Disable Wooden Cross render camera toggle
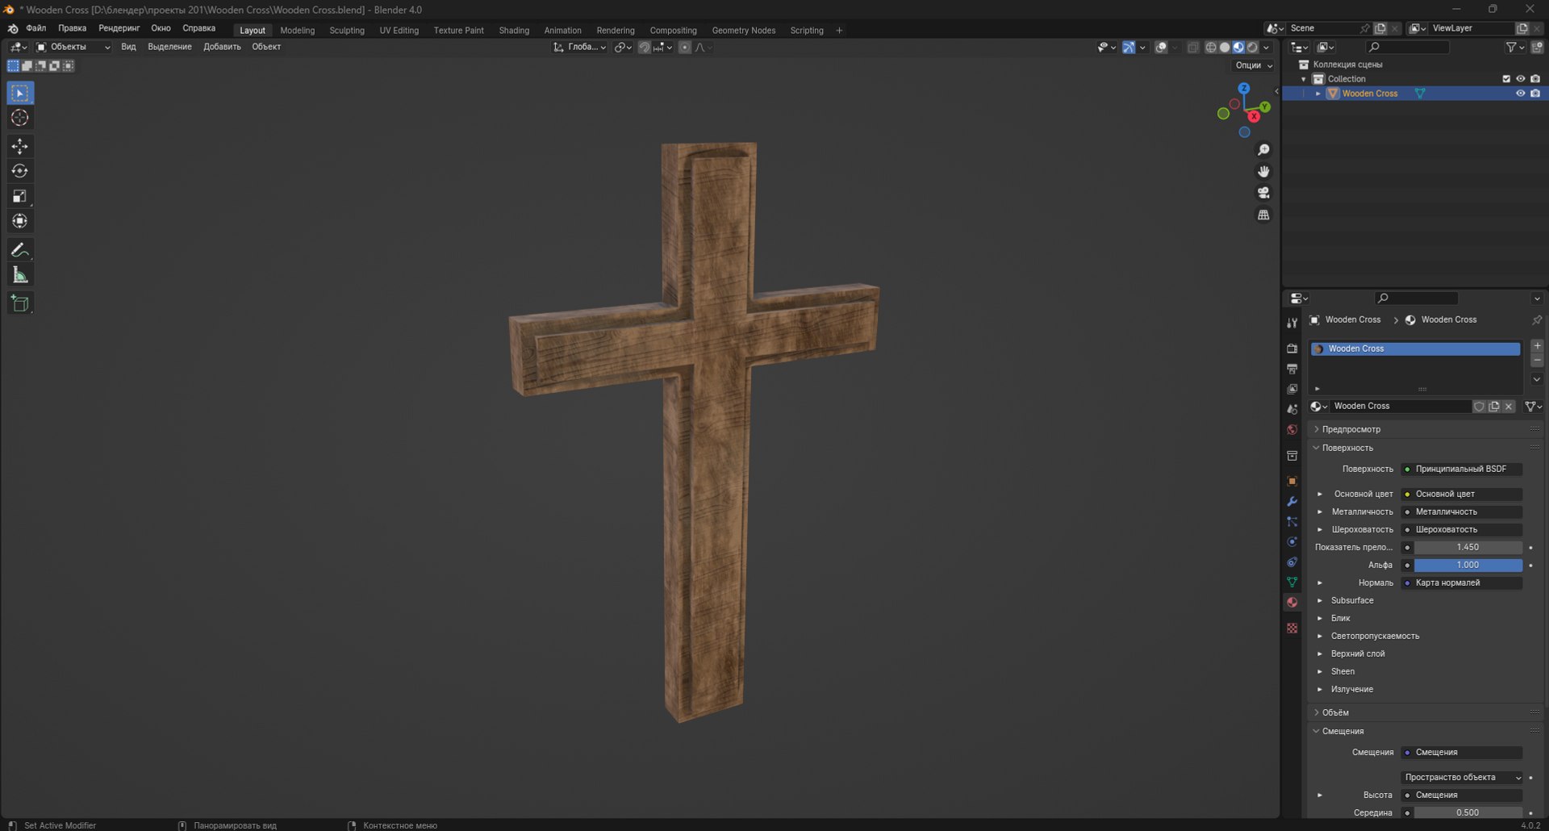 (x=1535, y=94)
